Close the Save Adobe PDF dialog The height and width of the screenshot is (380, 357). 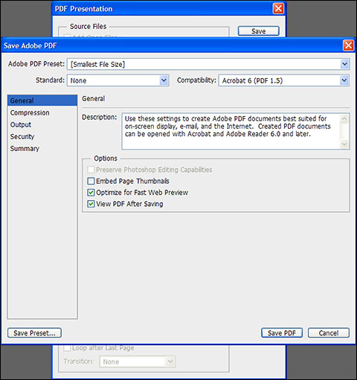pos(348,45)
